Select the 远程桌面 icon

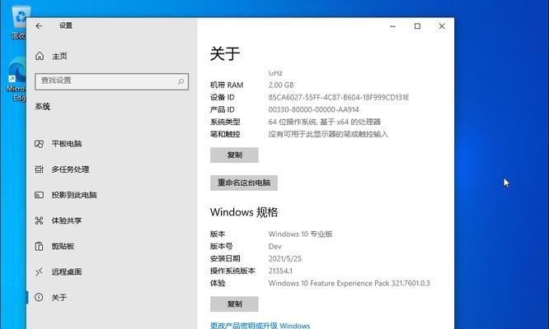tap(40, 271)
